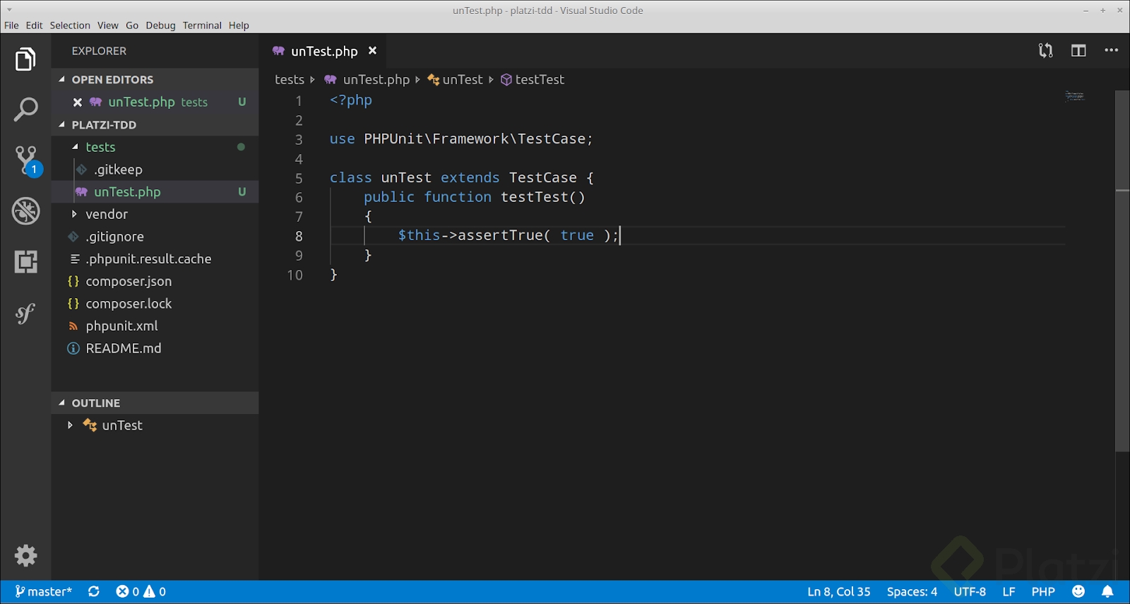Open the Go menu
The image size is (1130, 604).
click(x=132, y=25)
